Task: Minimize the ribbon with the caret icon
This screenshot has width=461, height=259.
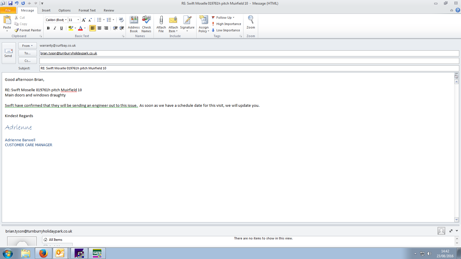Action: pyautogui.click(x=451, y=10)
